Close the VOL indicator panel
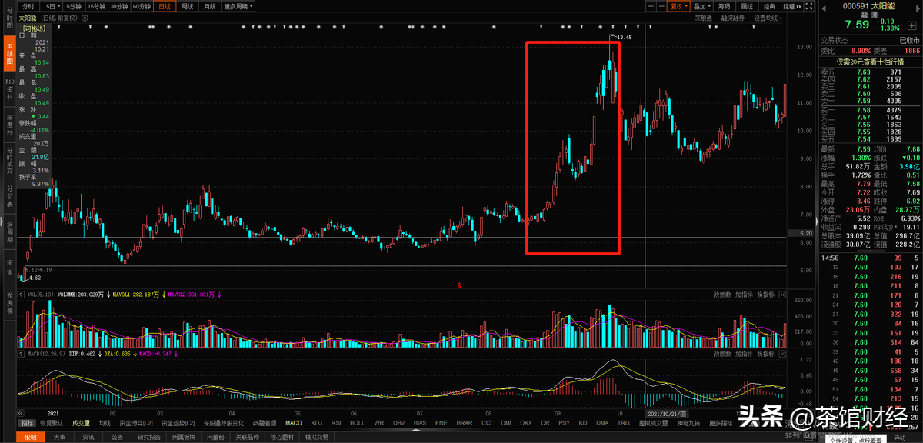The height and width of the screenshot is (443, 923). (782, 295)
